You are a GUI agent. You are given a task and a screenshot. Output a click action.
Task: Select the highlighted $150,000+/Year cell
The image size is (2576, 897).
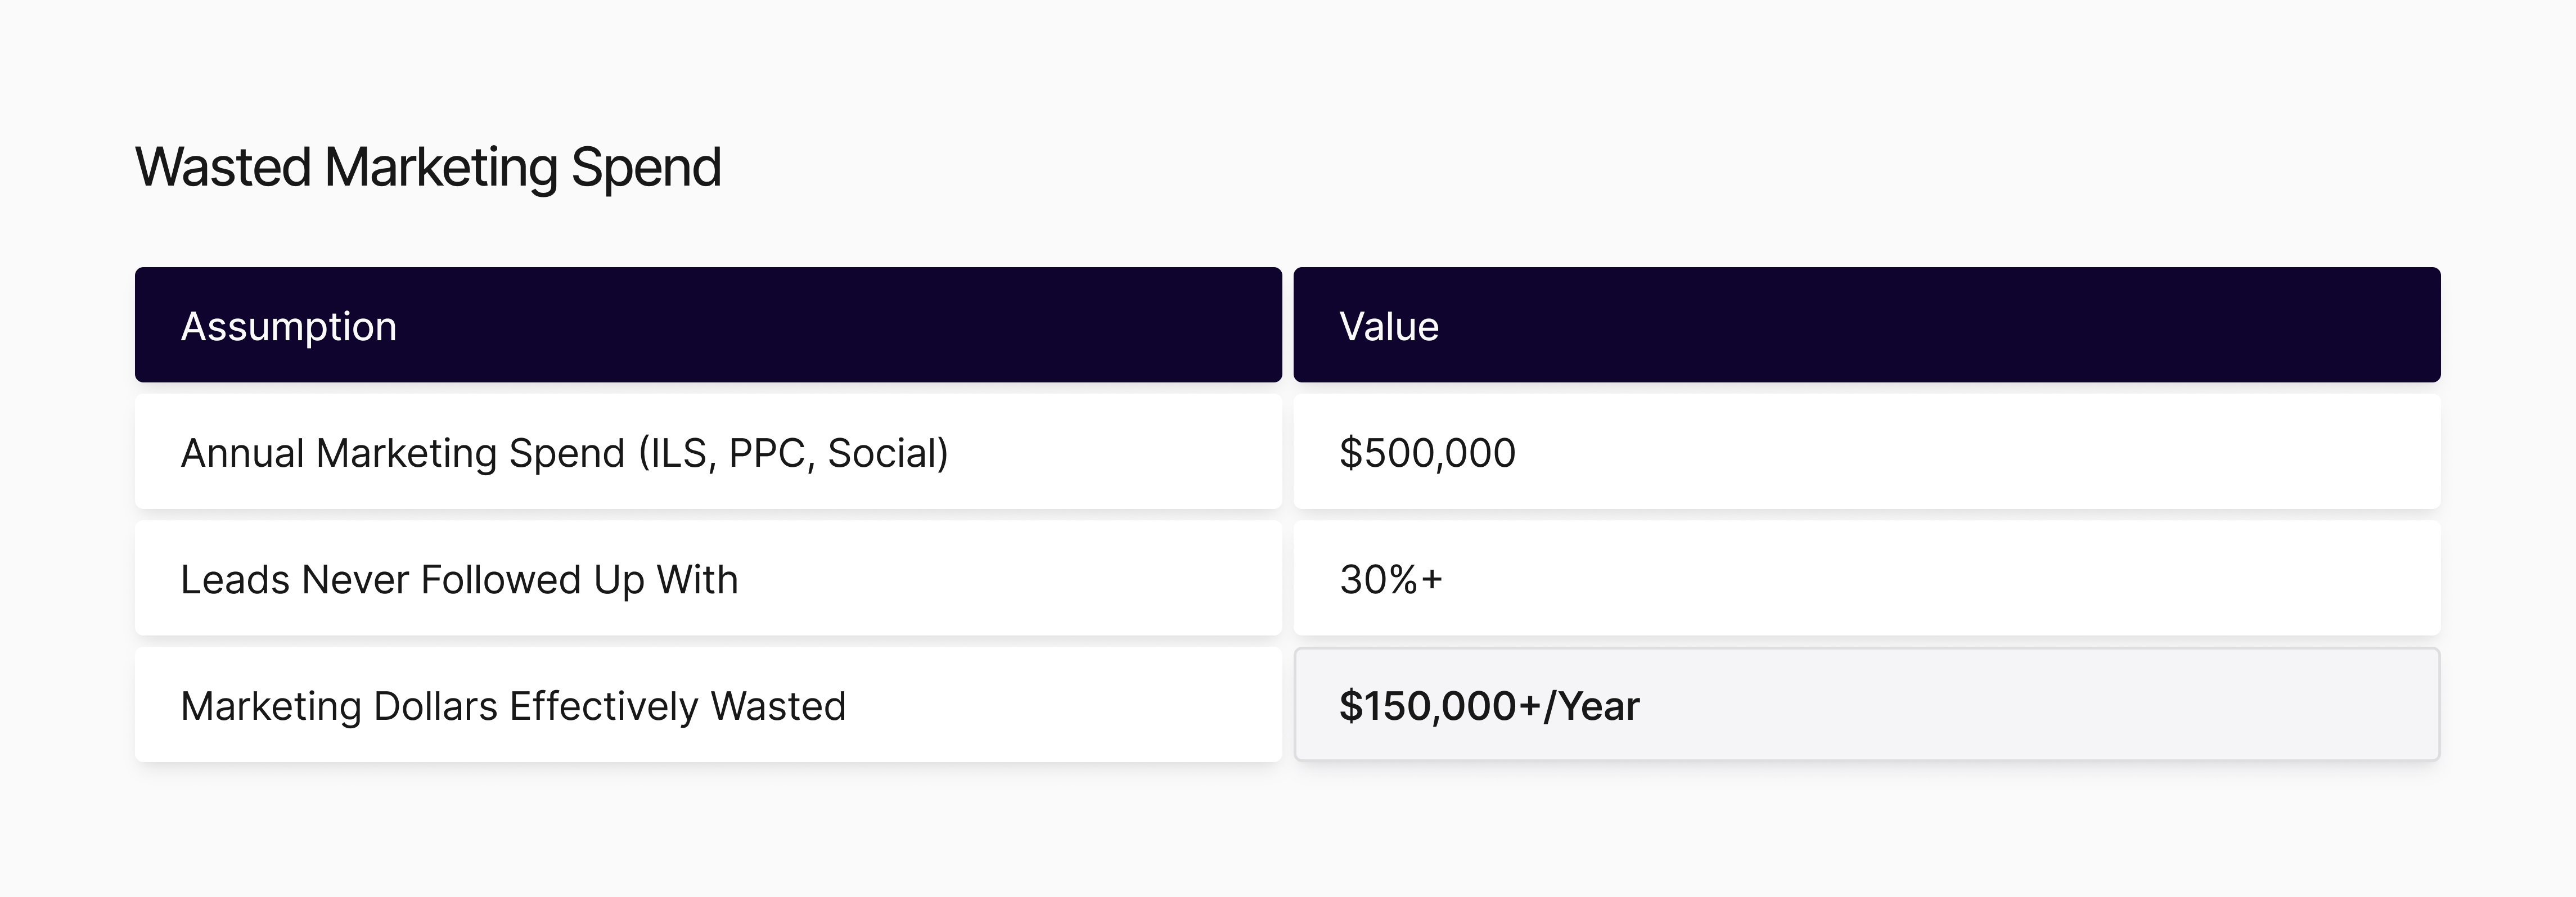tap(1489, 706)
